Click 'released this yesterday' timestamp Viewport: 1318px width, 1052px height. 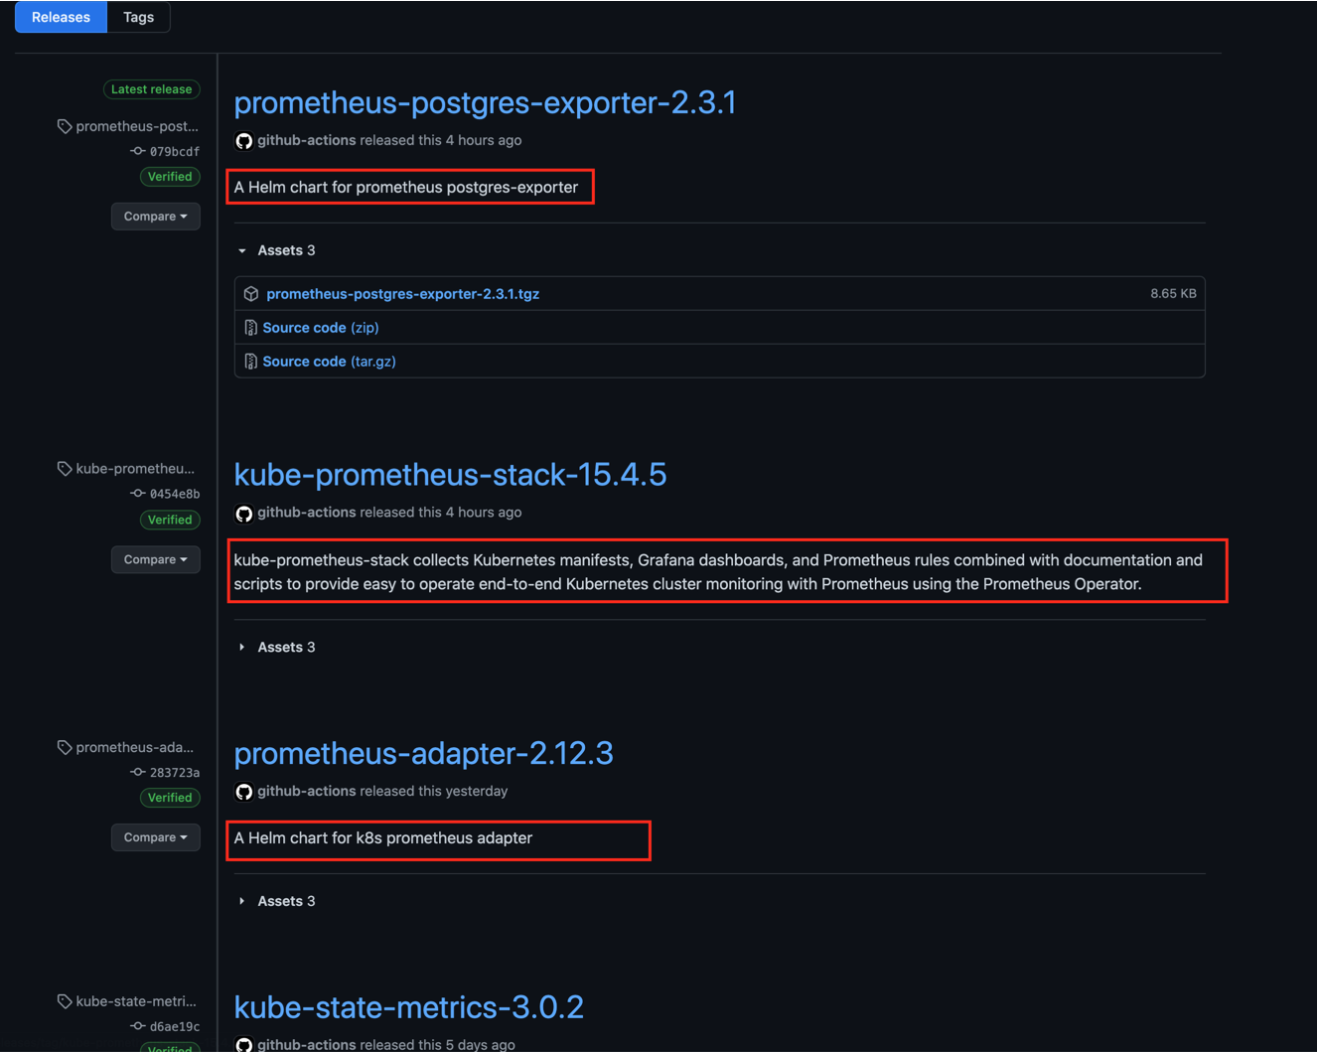[434, 791]
